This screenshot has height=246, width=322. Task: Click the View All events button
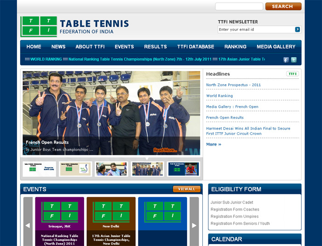click(x=186, y=189)
